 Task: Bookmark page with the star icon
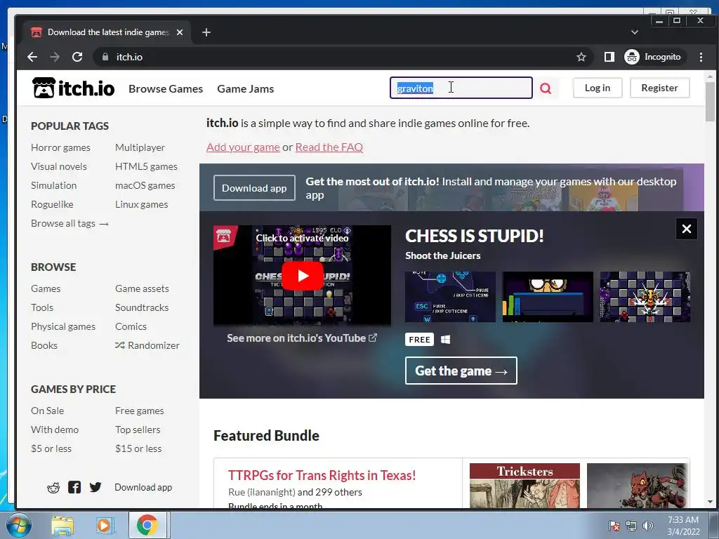[581, 57]
